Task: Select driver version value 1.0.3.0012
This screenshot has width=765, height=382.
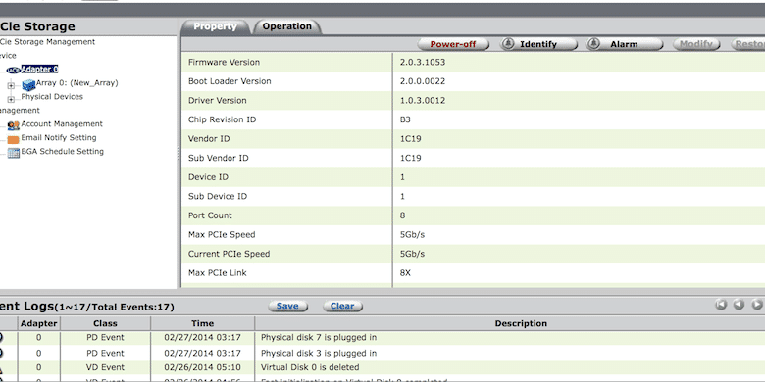Action: click(423, 100)
